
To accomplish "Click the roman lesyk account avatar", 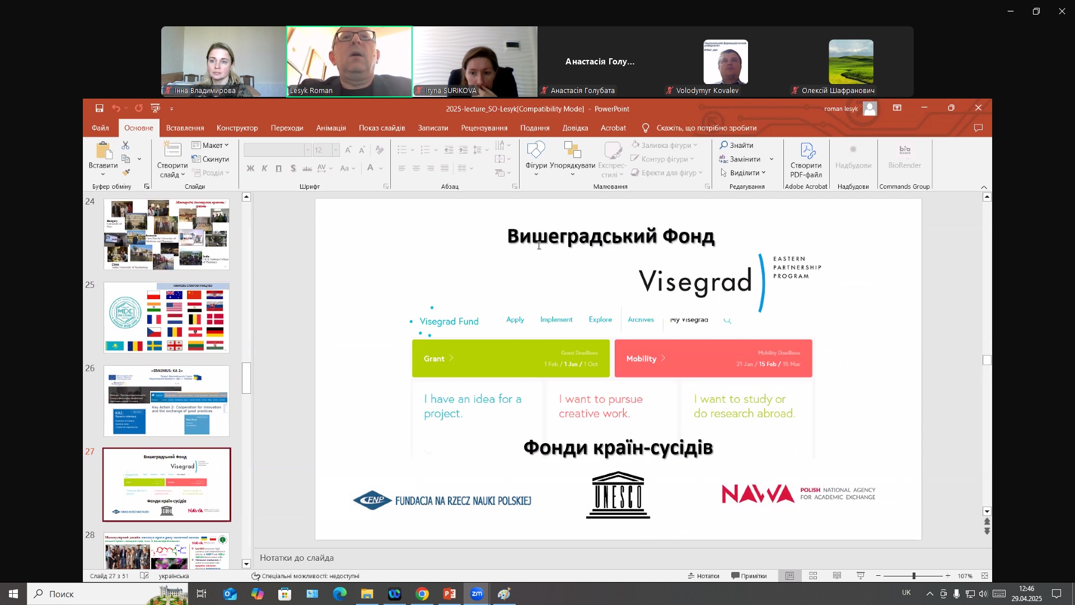I will tap(870, 109).
